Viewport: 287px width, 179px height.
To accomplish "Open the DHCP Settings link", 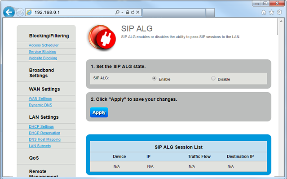I will (41, 126).
